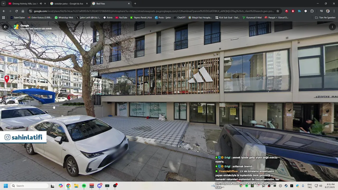
Task: Open the Botrix bookmark
Action: [108, 18]
